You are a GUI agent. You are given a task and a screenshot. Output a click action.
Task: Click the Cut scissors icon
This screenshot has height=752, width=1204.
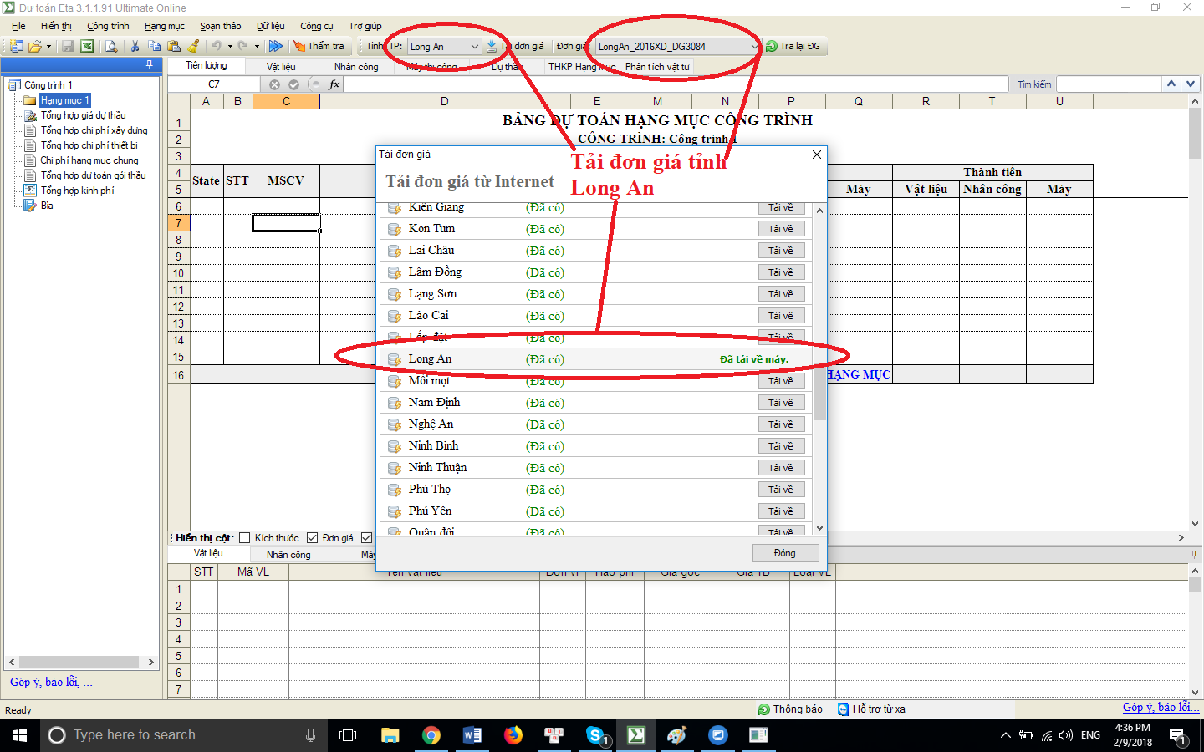coord(135,47)
